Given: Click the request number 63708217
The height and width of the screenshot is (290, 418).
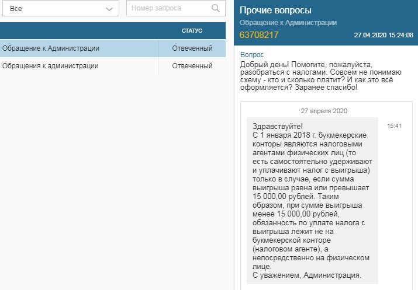Looking at the screenshot, I should [x=259, y=35].
